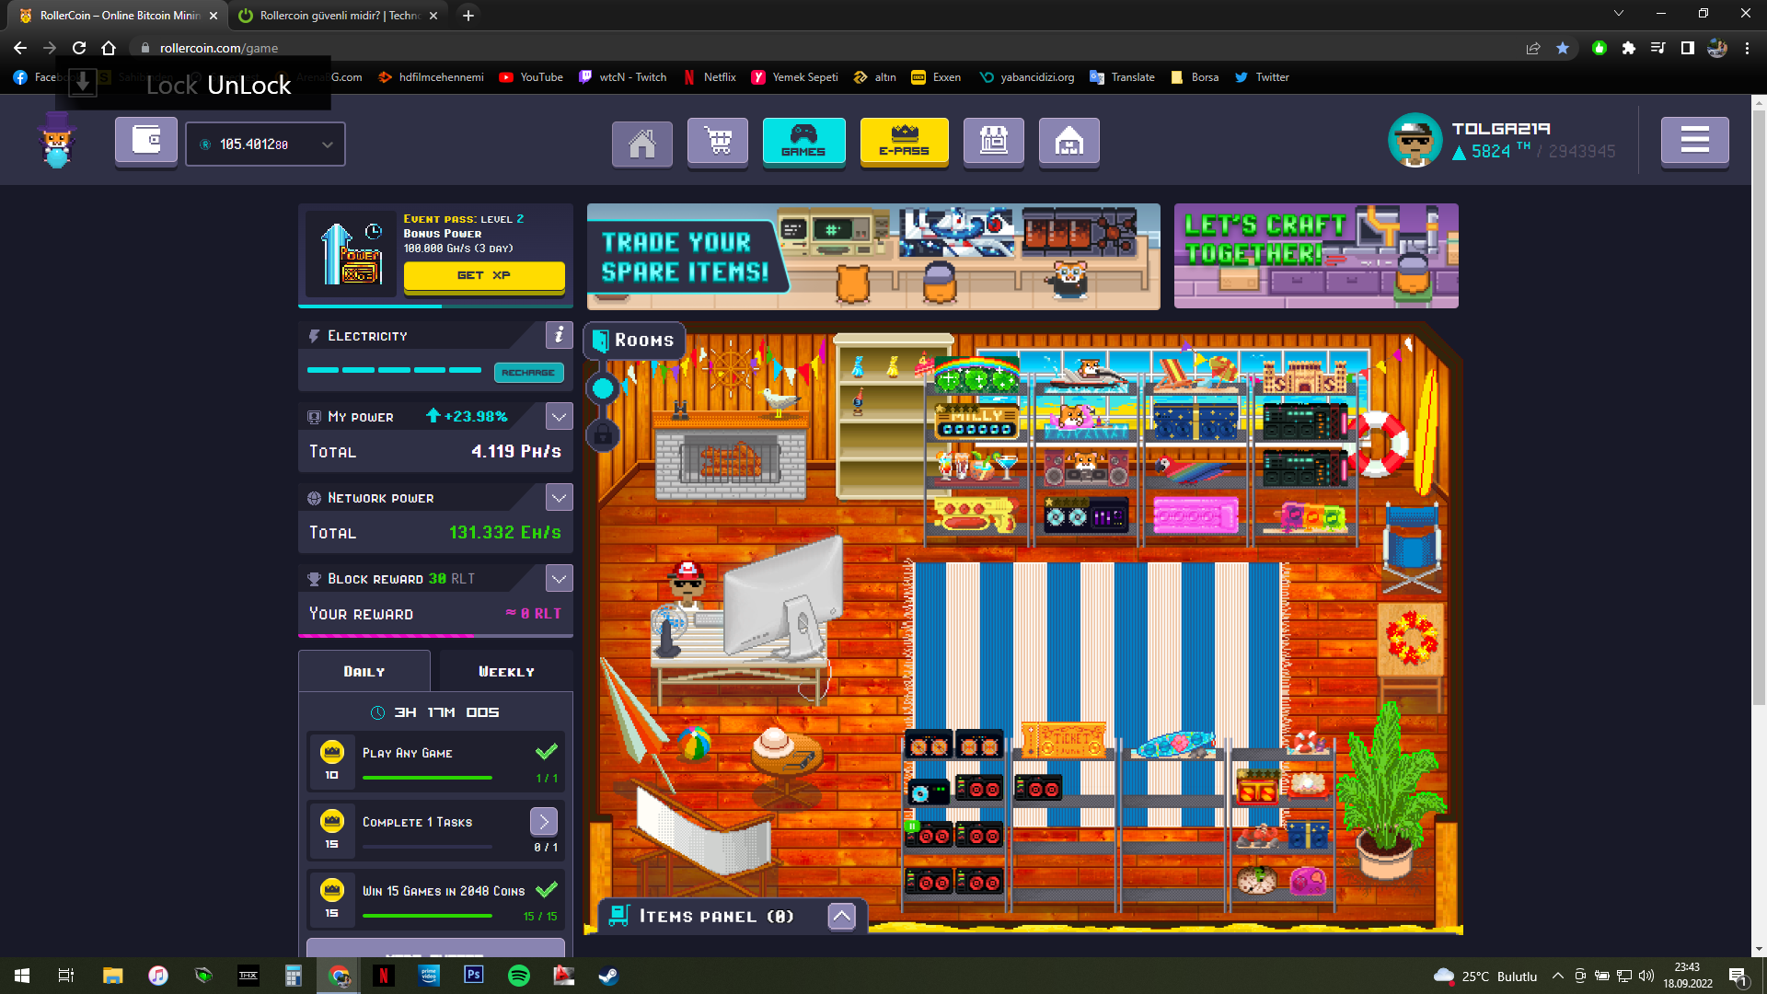Select the active room circle indicator
Screen dimensions: 1767x994
pos(603,388)
